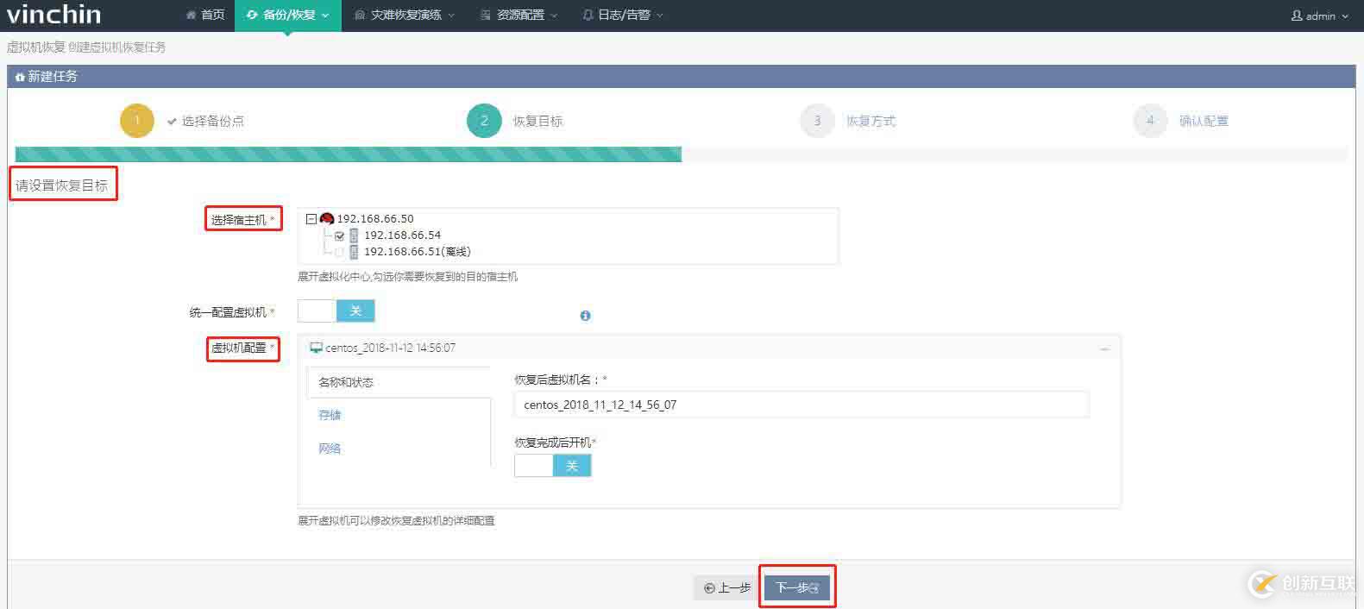Select the host 192.168.66.54 label
This screenshot has height=609, width=1364.
(x=402, y=235)
